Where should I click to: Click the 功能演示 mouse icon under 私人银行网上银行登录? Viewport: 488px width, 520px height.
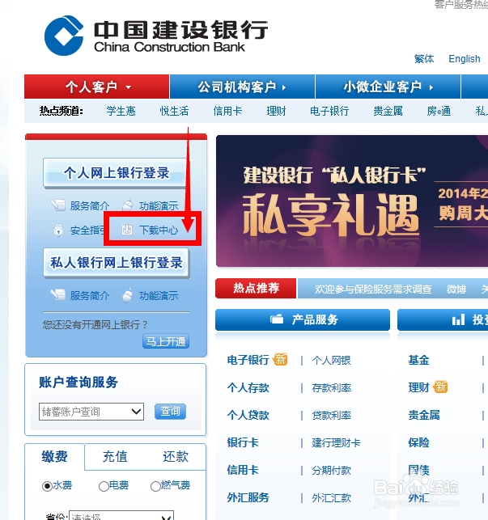pyautogui.click(x=128, y=295)
